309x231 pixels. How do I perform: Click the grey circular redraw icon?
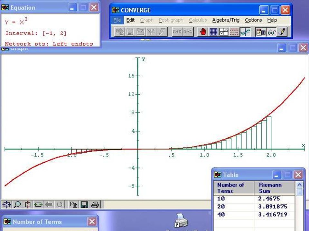coord(60,204)
